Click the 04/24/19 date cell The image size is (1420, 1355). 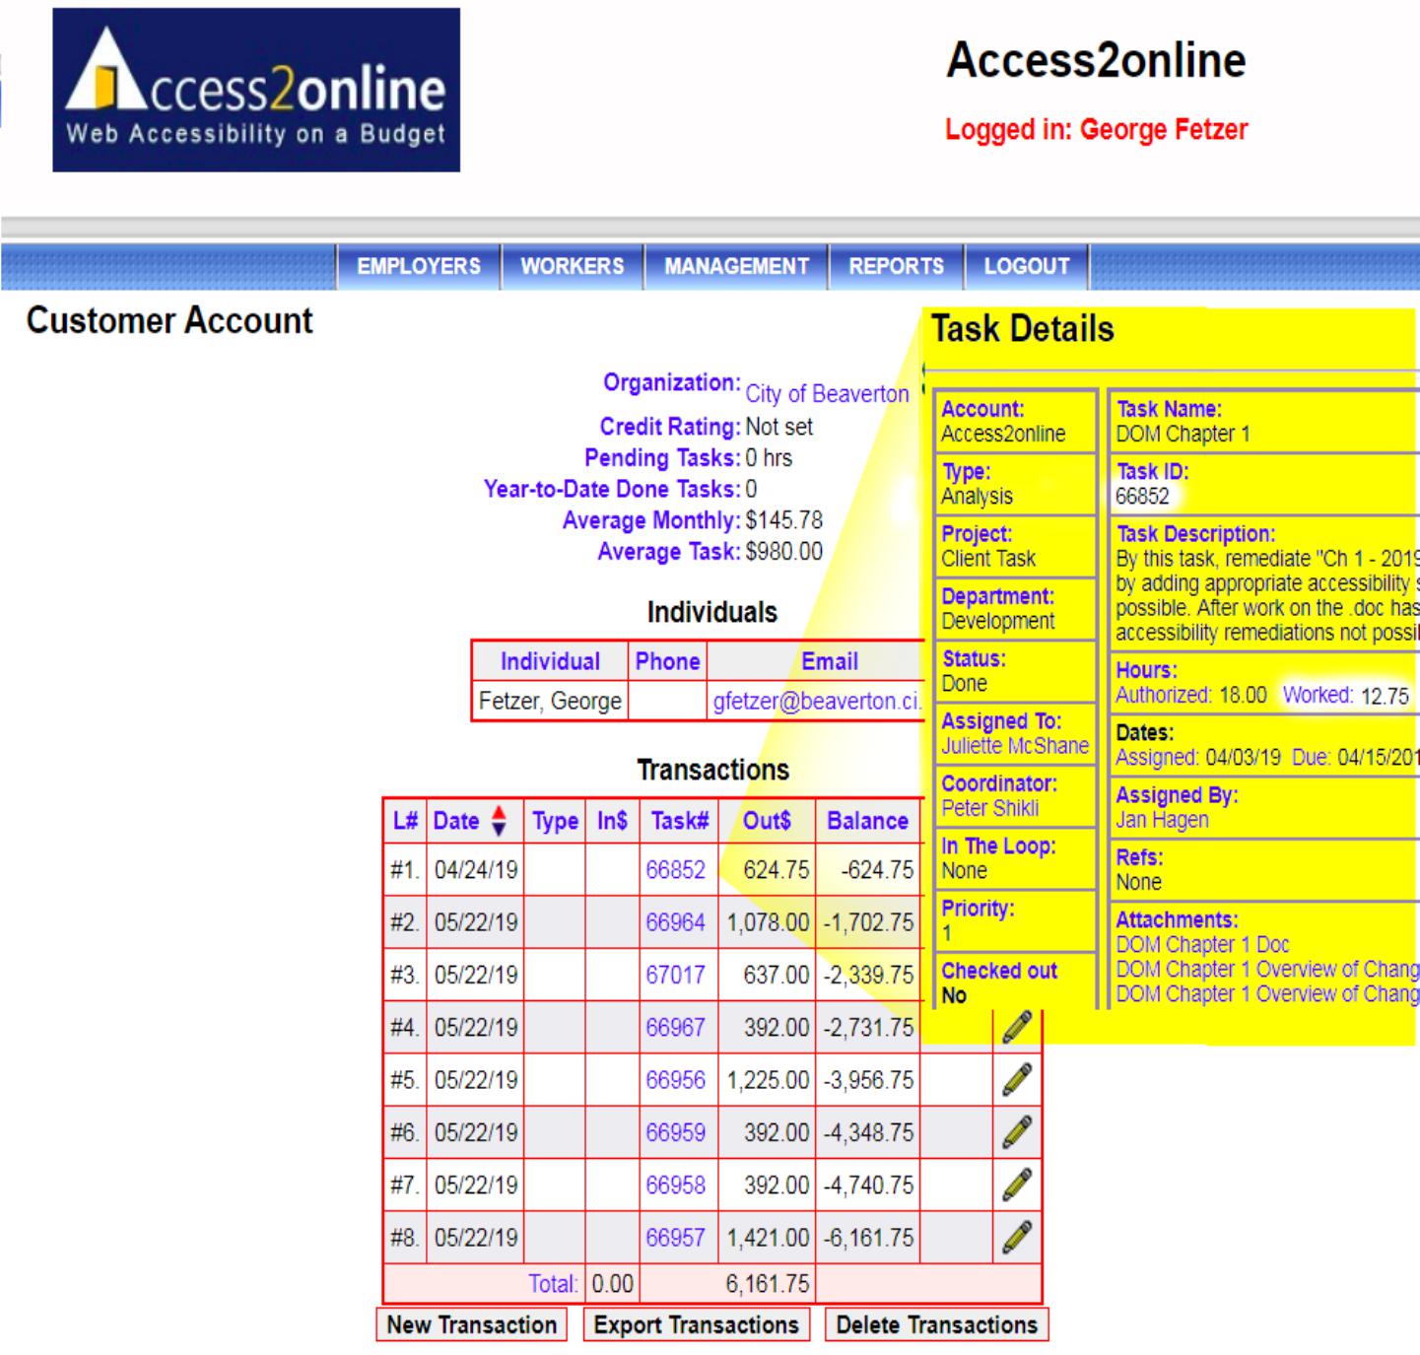coord(476,870)
